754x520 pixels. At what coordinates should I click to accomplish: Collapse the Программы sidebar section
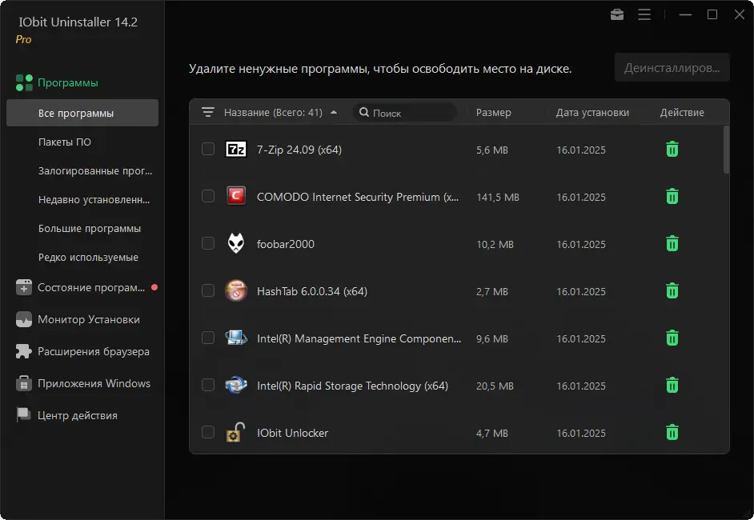pyautogui.click(x=68, y=82)
